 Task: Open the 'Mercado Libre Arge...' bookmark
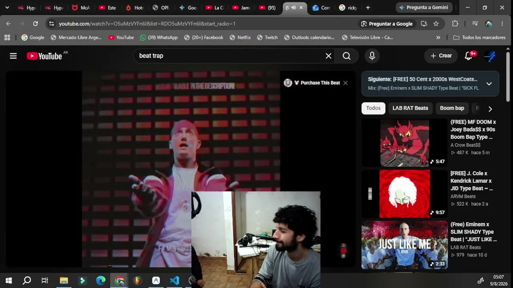click(76, 38)
